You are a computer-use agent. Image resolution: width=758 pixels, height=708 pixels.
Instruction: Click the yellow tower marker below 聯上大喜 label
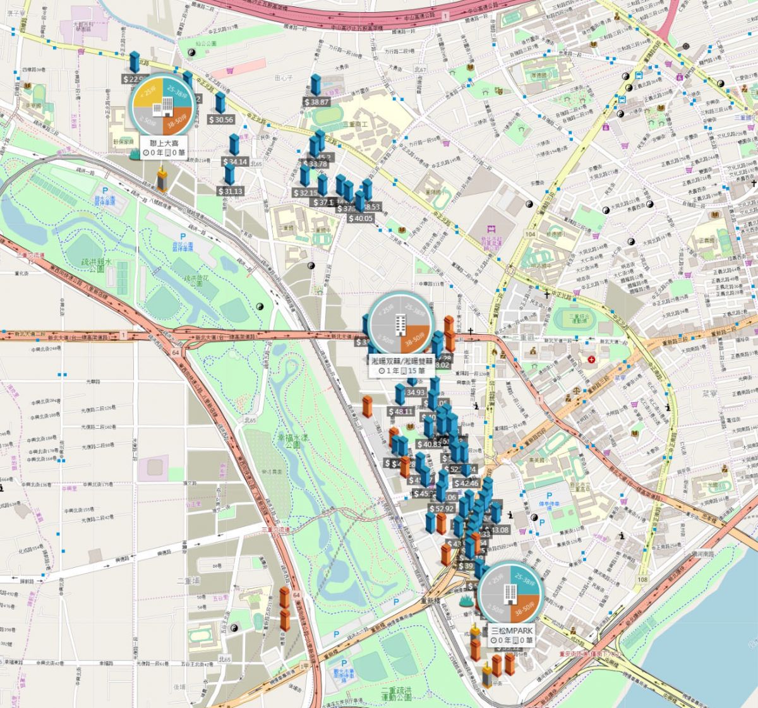coord(162,179)
